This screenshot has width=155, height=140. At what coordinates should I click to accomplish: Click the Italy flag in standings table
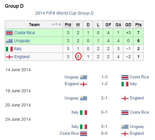(9, 49)
